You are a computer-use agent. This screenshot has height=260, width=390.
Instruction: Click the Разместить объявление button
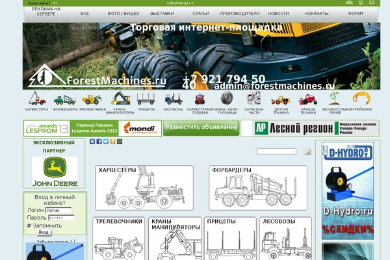click(201, 128)
